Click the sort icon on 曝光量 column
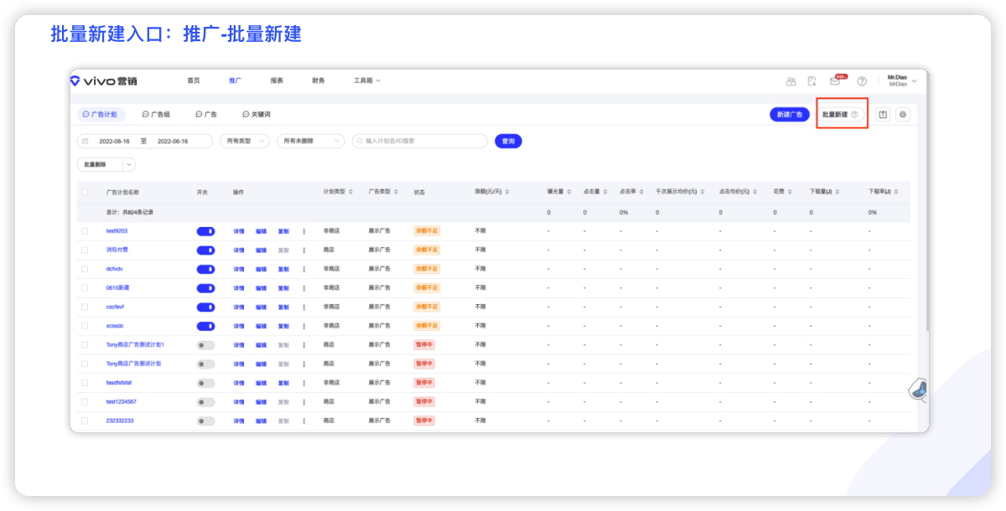 pos(570,192)
